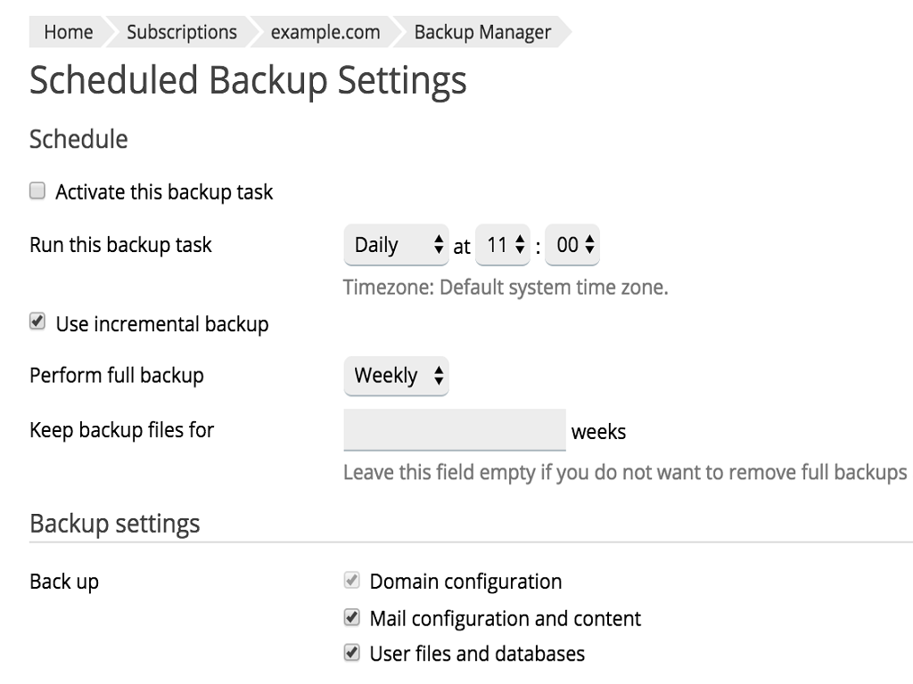The image size is (913, 684).
Task: Click the Backup settings section heading
Action: pos(115,524)
